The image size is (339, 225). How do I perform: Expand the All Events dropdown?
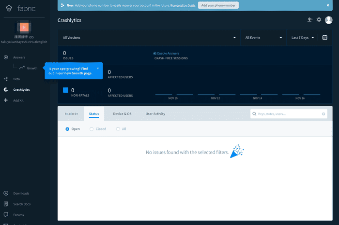[263, 37]
